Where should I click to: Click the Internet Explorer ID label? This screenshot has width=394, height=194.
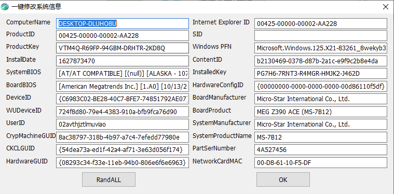coord(221,22)
